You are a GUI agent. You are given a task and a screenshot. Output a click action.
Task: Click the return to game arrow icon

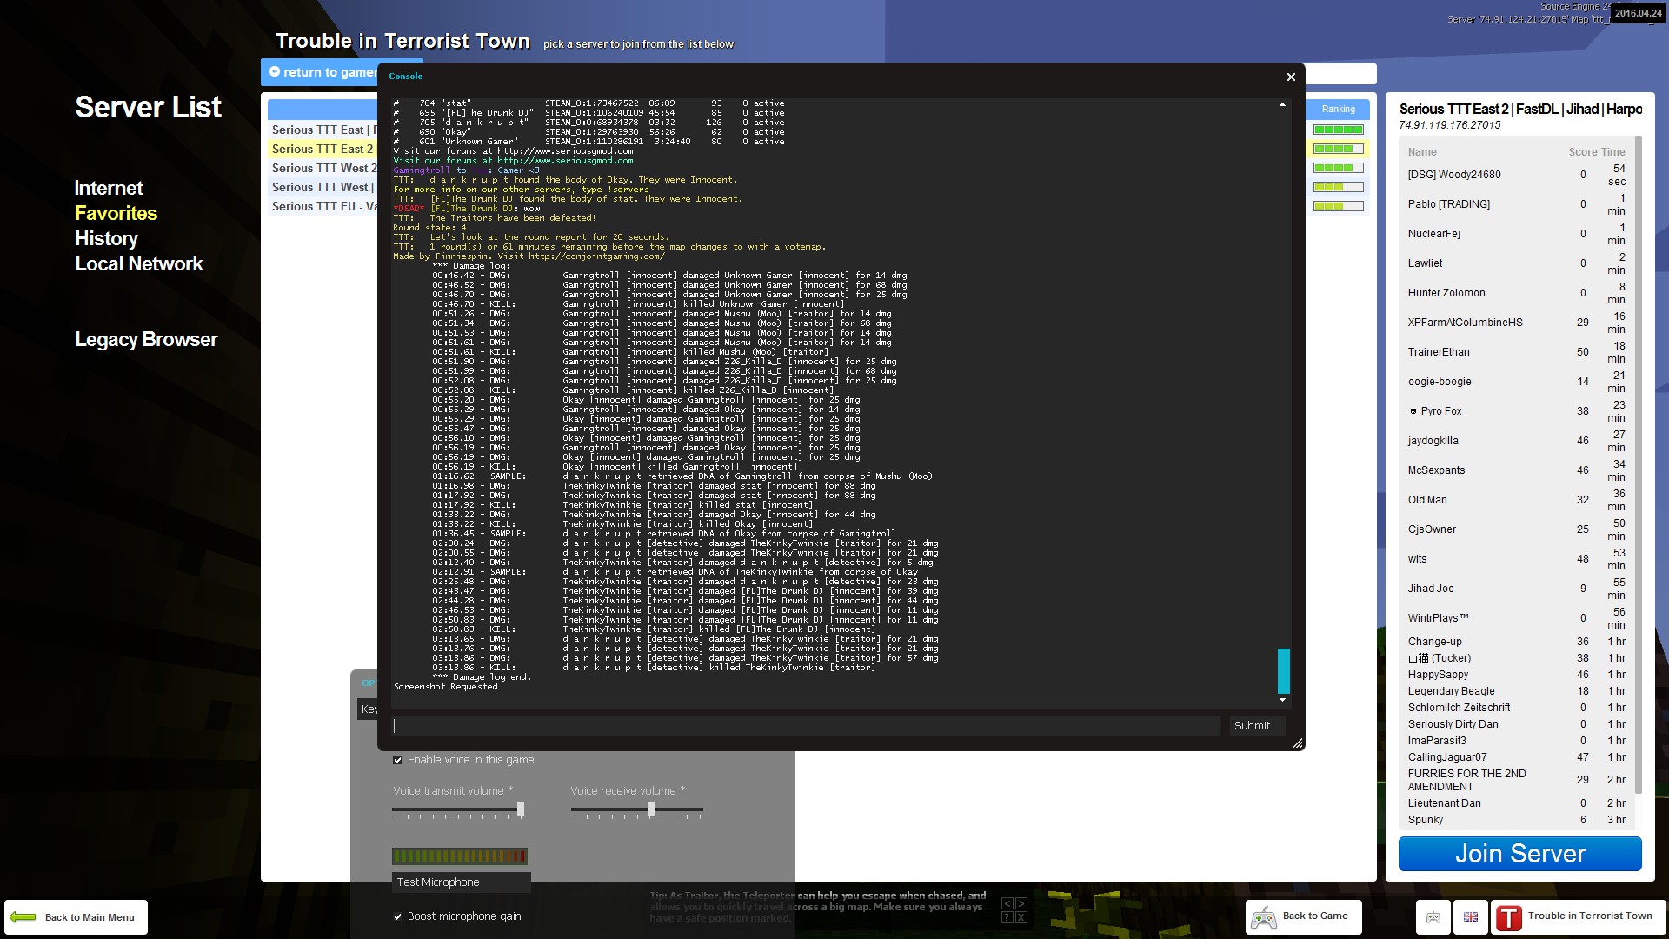click(x=275, y=72)
